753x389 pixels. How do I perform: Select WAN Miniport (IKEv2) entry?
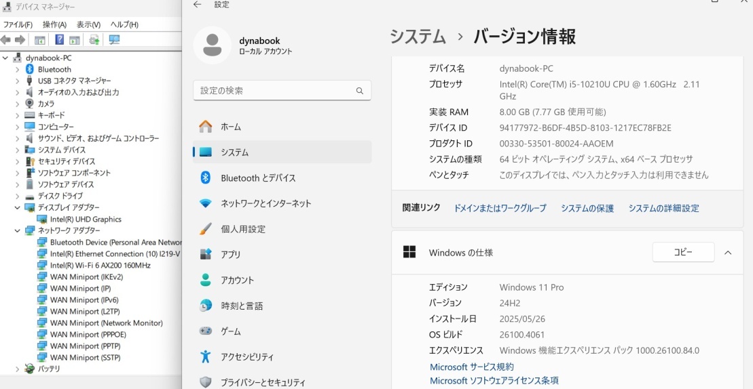(86, 277)
